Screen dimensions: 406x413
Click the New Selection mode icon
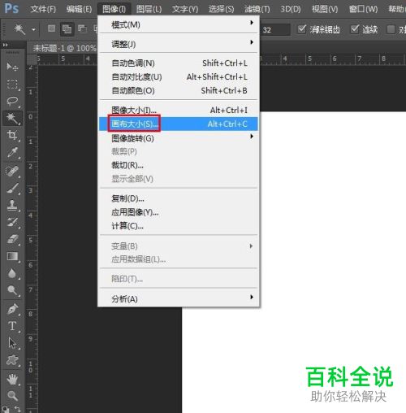tap(51, 28)
